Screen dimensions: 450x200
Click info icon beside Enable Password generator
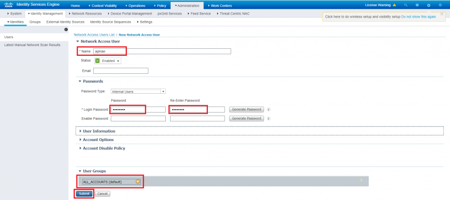(269, 118)
